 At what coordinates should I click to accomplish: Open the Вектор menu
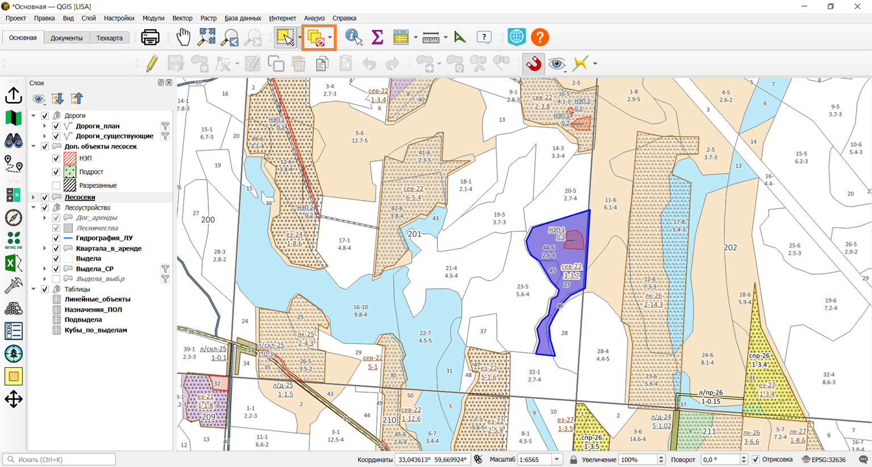click(182, 18)
